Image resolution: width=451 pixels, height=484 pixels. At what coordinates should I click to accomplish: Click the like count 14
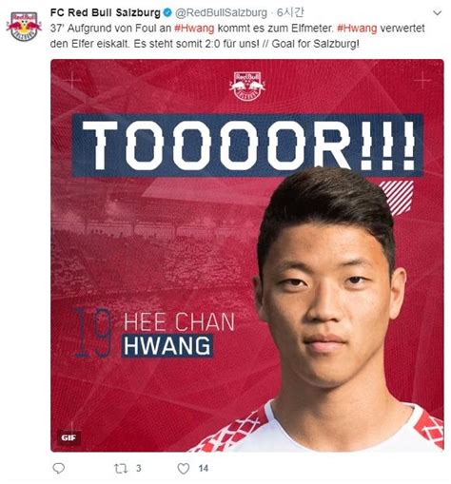[204, 468]
